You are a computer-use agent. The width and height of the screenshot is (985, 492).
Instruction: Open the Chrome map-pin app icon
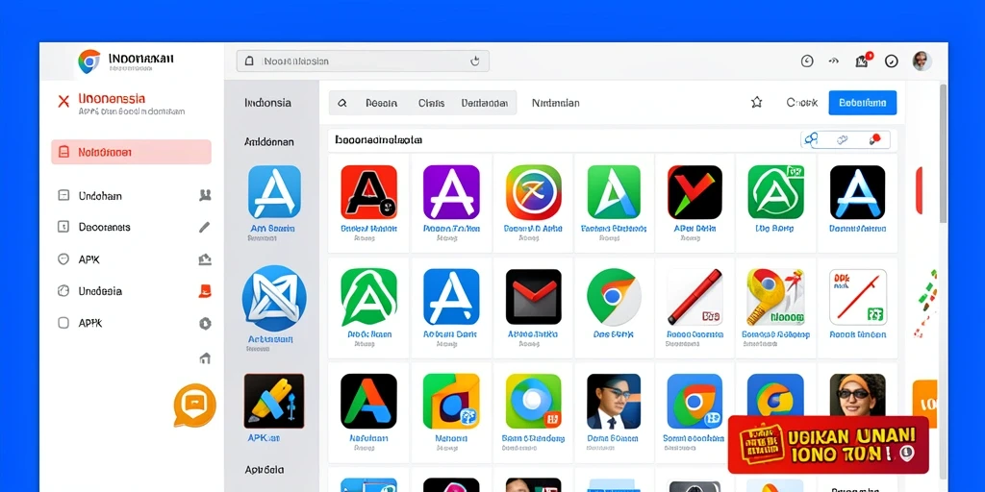click(x=614, y=297)
